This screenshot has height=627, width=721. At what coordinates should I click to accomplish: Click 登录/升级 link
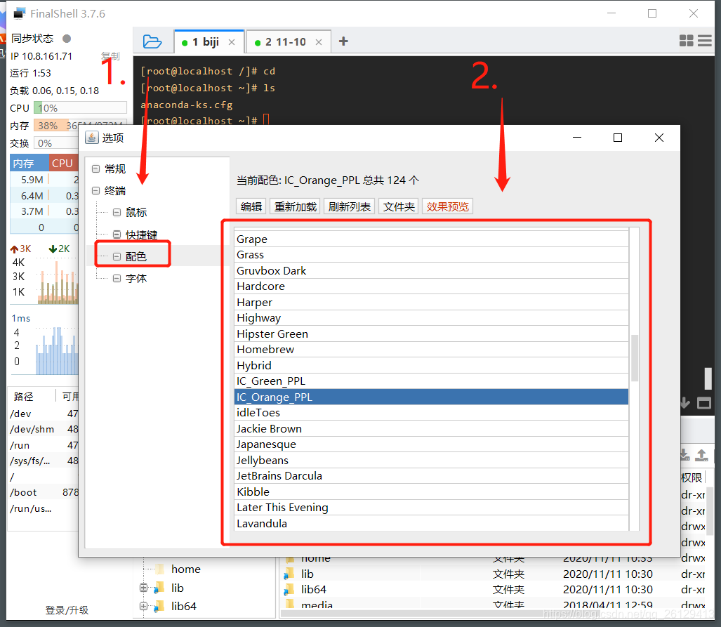tap(67, 610)
